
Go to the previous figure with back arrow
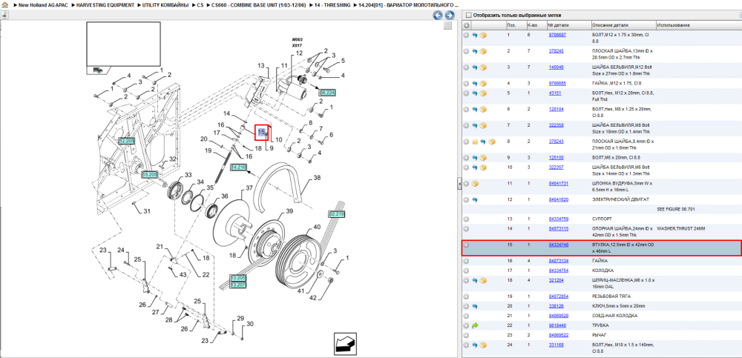pyautogui.click(x=438, y=15)
